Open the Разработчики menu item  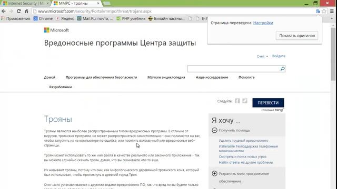61,87
